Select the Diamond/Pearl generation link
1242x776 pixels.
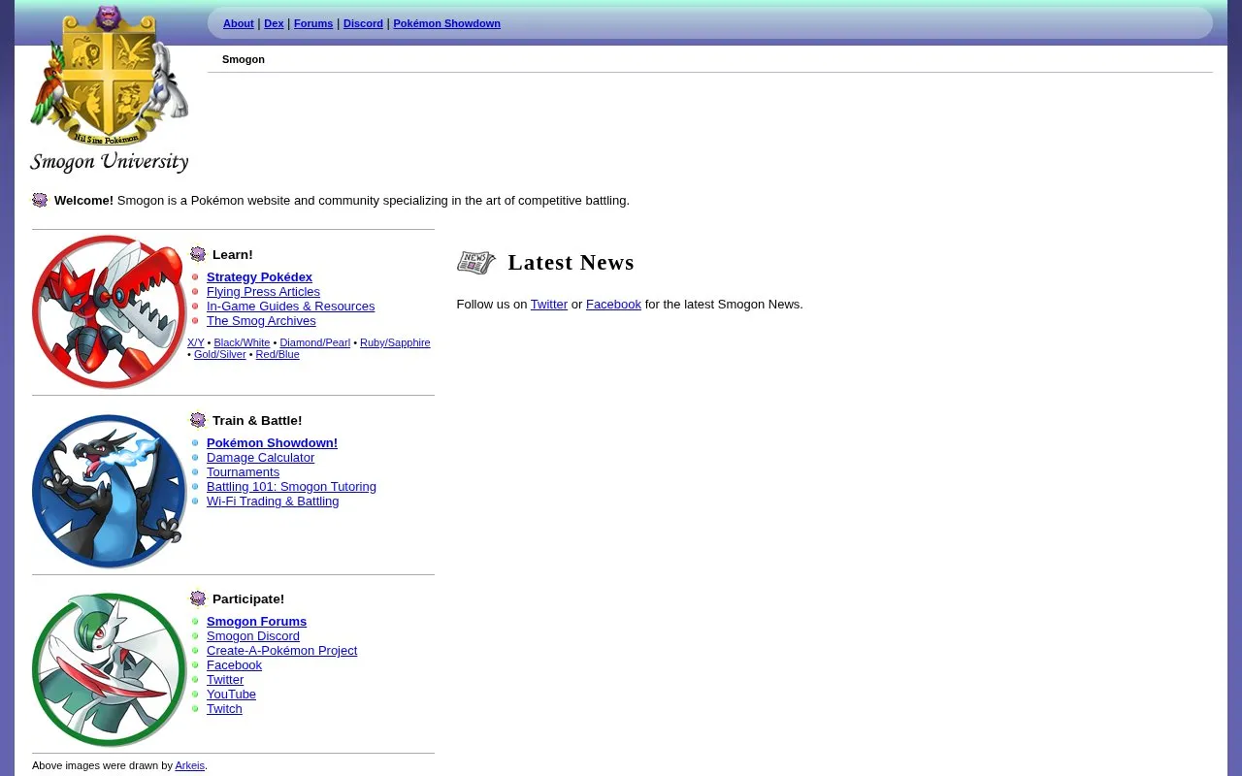coord(314,342)
